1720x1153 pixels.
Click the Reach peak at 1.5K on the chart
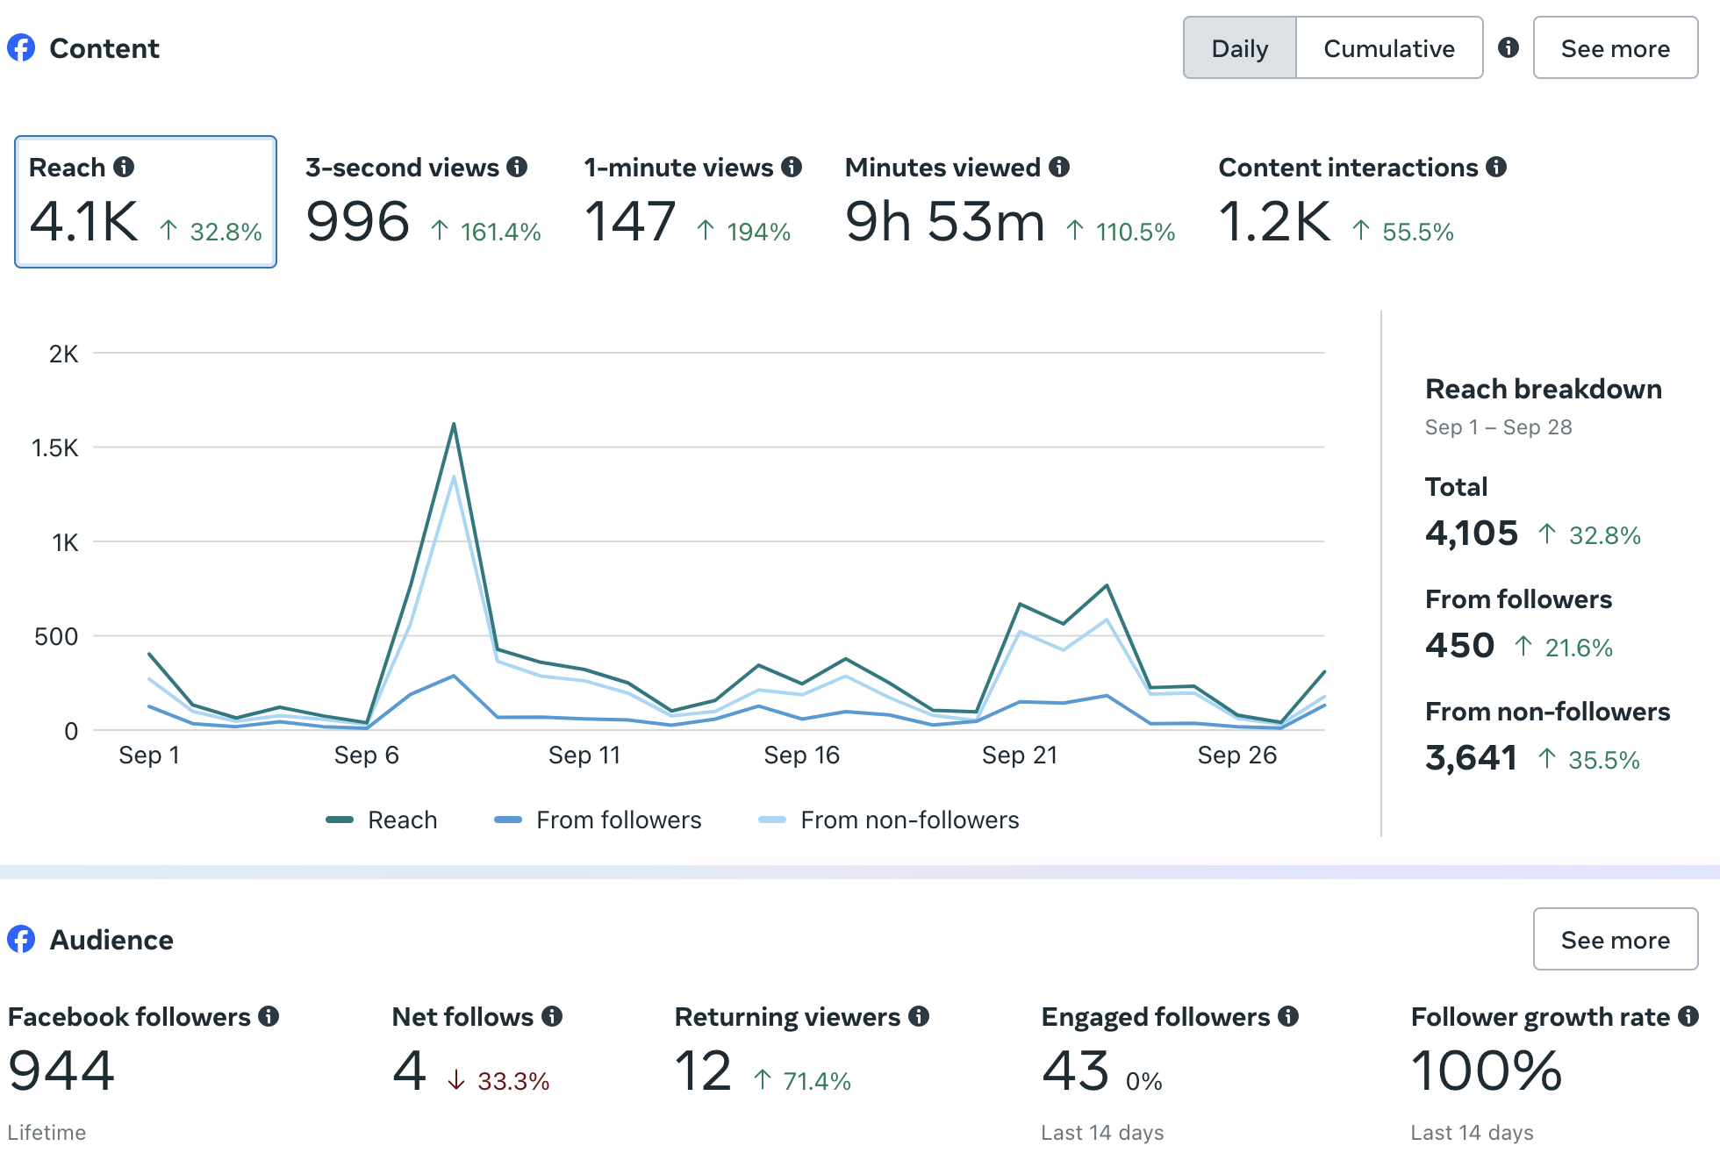point(454,425)
